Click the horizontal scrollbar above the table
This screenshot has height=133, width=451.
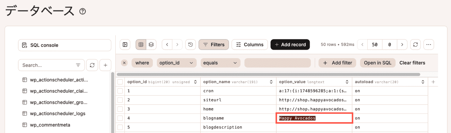point(269,74)
